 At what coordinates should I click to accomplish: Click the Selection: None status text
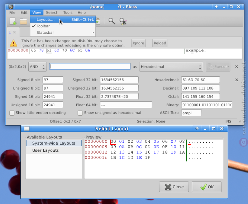point(151,121)
